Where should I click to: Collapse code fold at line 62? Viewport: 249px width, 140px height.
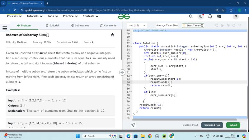pyautogui.click(x=131, y=76)
